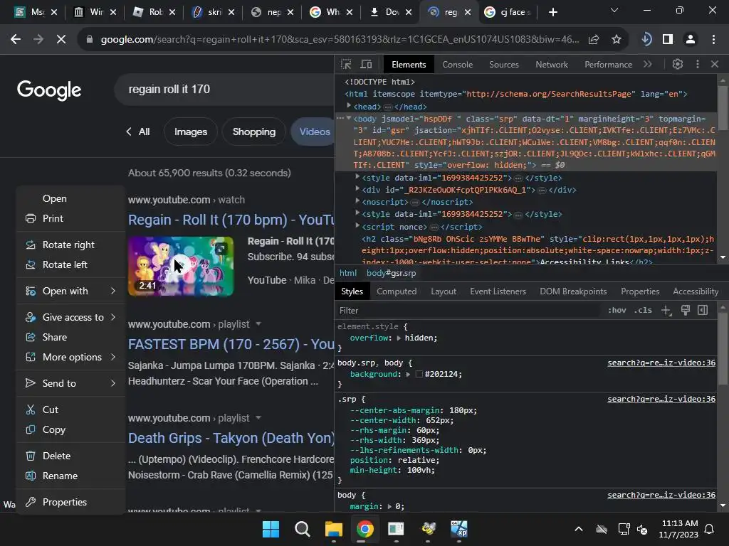Switch to the Computed styles tab
The height and width of the screenshot is (546, 729).
[396, 291]
